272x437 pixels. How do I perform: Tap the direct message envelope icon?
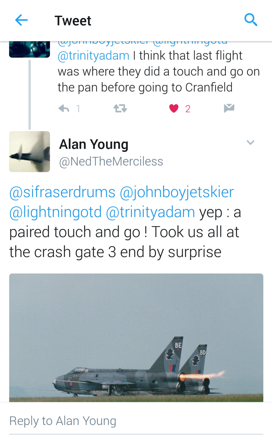click(229, 108)
